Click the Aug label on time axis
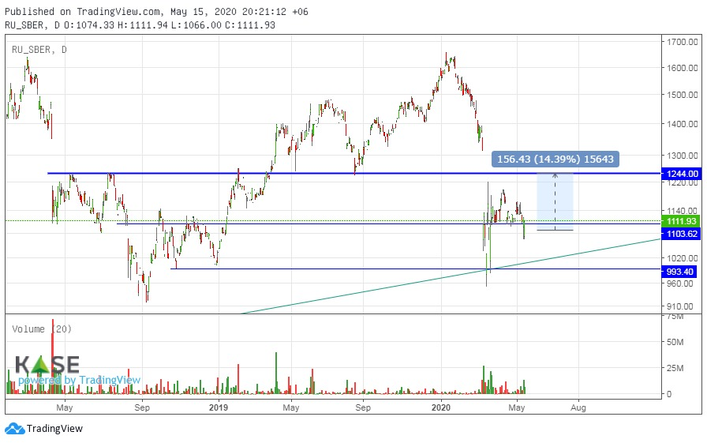 coord(578,407)
